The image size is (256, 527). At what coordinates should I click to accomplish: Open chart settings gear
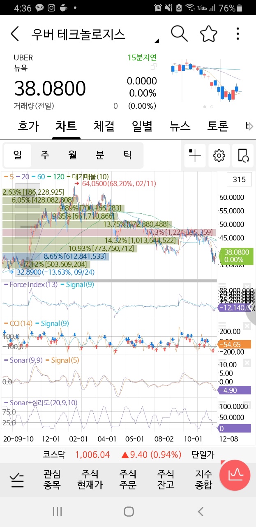click(219, 155)
